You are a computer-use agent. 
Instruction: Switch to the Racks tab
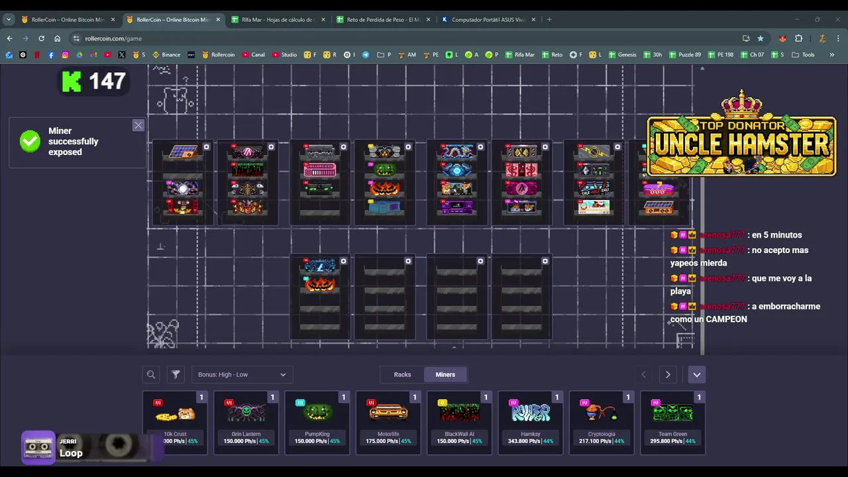pyautogui.click(x=402, y=374)
